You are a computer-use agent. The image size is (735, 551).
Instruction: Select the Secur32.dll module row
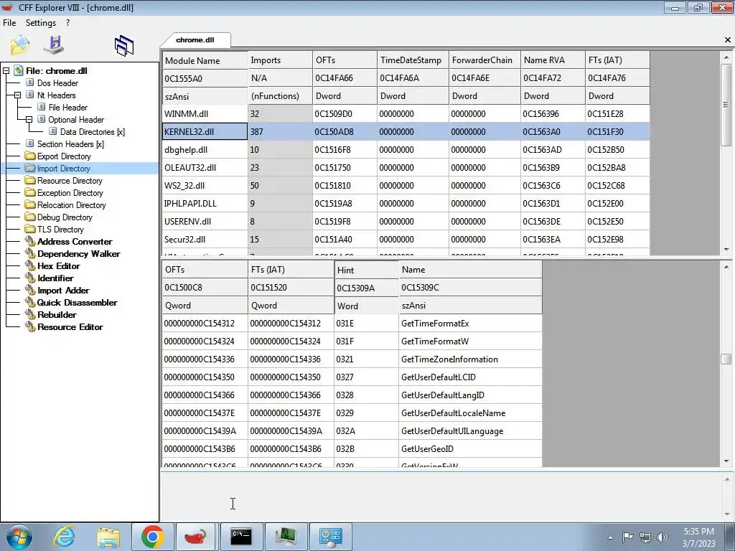406,239
